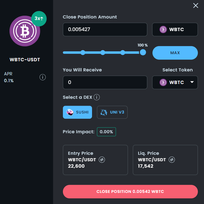Viewport: 204px width, 204px height.
Task: Select UNI V3 as the DEX
Action: click(112, 112)
